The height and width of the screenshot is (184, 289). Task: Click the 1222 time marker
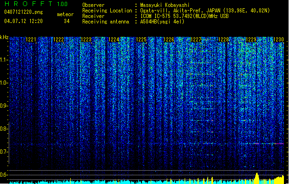(59, 40)
